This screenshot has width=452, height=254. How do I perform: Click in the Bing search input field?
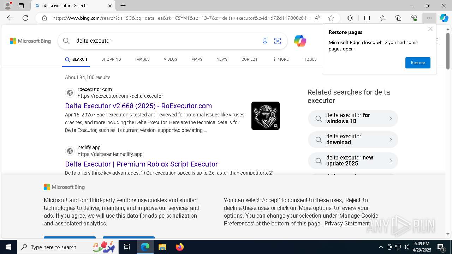tap(166, 41)
